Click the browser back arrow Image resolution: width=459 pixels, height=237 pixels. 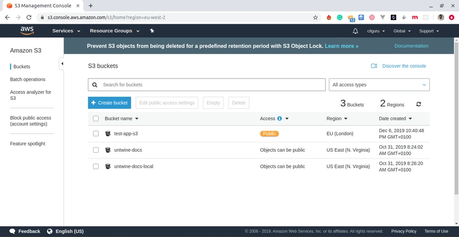pyautogui.click(x=7, y=18)
